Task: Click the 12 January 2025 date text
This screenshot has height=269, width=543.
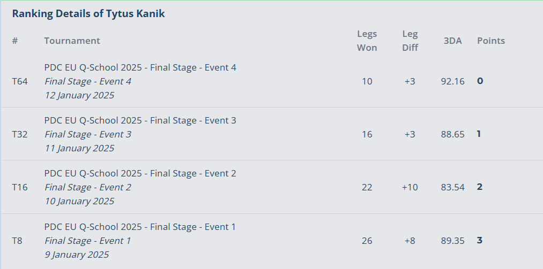Action: (x=79, y=95)
